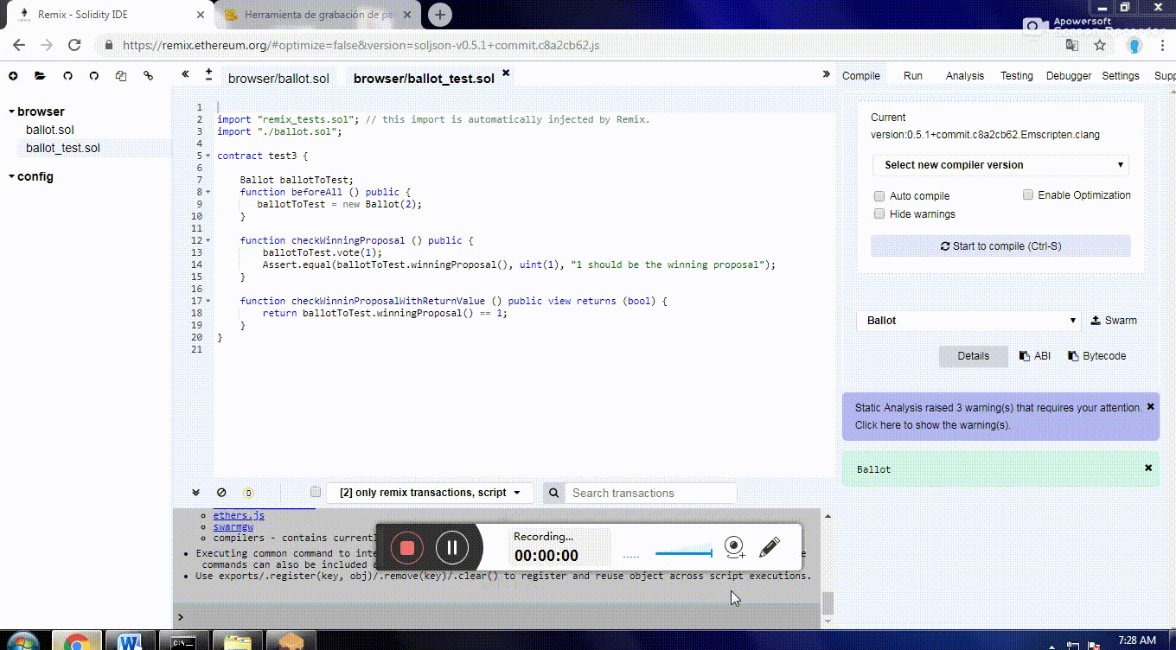Clear the console with the circle-slash icon
1176x650 pixels.
click(221, 492)
